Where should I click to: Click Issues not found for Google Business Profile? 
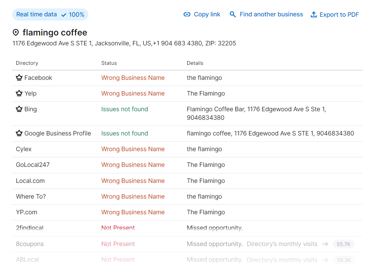125,133
